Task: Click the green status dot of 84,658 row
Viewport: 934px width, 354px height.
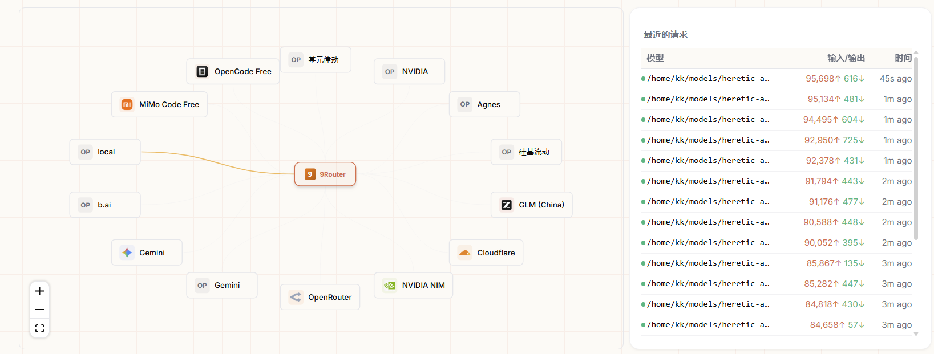Action: 644,325
